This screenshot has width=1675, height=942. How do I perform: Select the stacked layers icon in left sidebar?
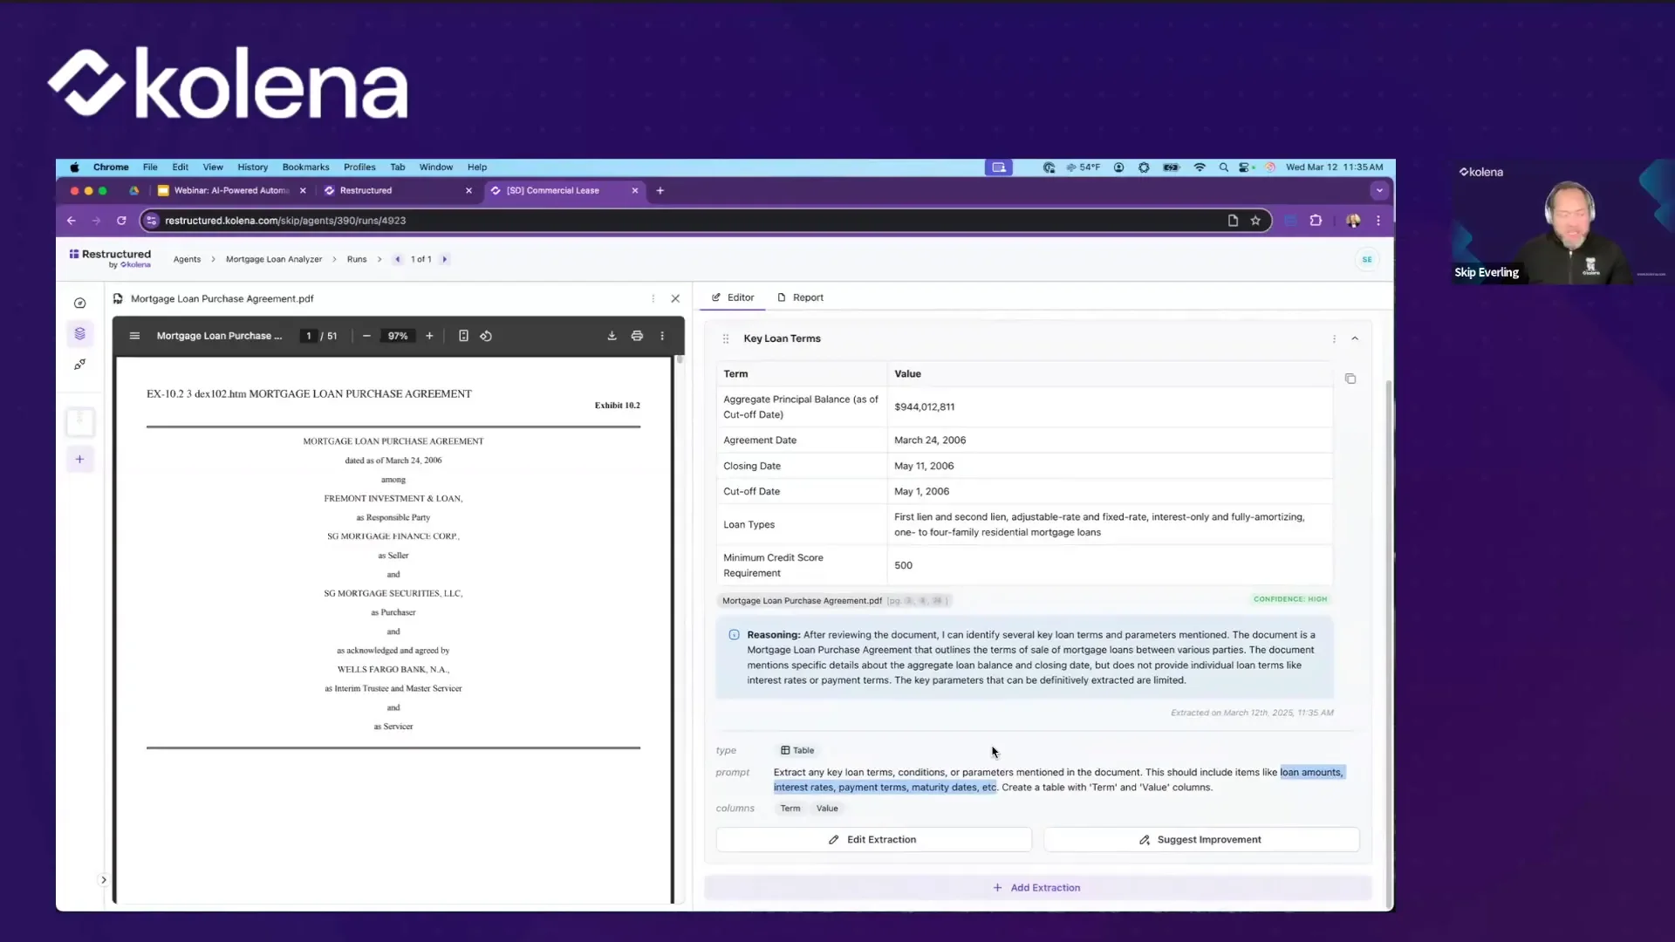click(x=80, y=333)
